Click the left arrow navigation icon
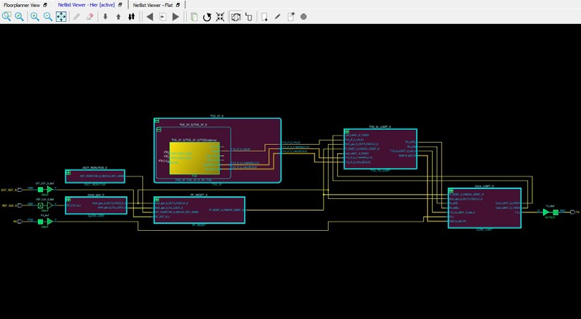Viewport: 581px width, 319px height. pos(149,16)
